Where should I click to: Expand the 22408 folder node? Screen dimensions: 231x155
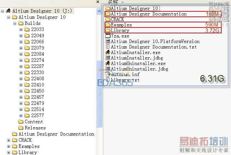(21, 79)
